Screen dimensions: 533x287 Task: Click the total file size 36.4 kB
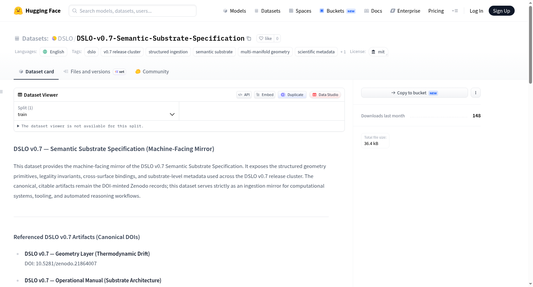(x=371, y=144)
